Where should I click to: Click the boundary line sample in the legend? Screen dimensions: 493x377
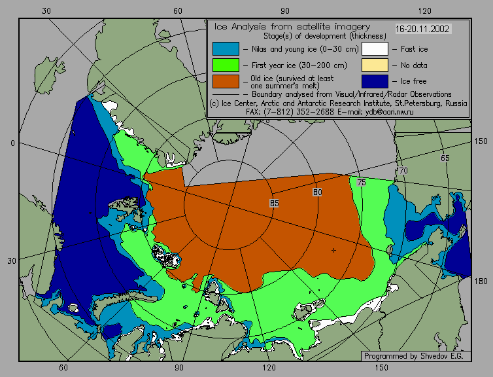226,94
